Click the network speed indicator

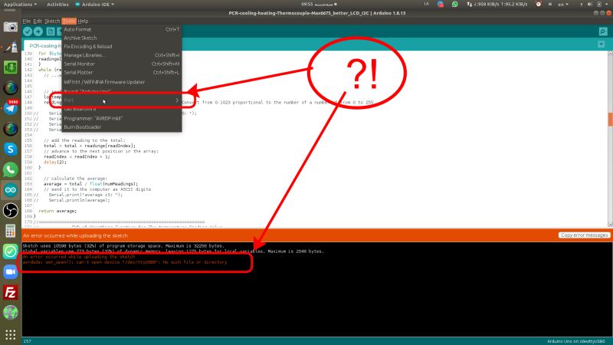pyautogui.click(x=497, y=5)
